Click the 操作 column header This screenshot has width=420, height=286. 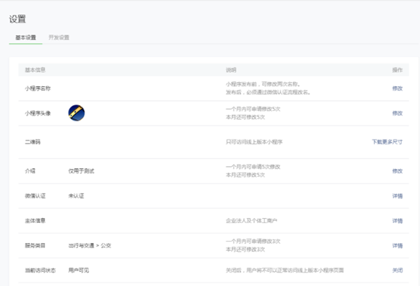[x=397, y=70]
